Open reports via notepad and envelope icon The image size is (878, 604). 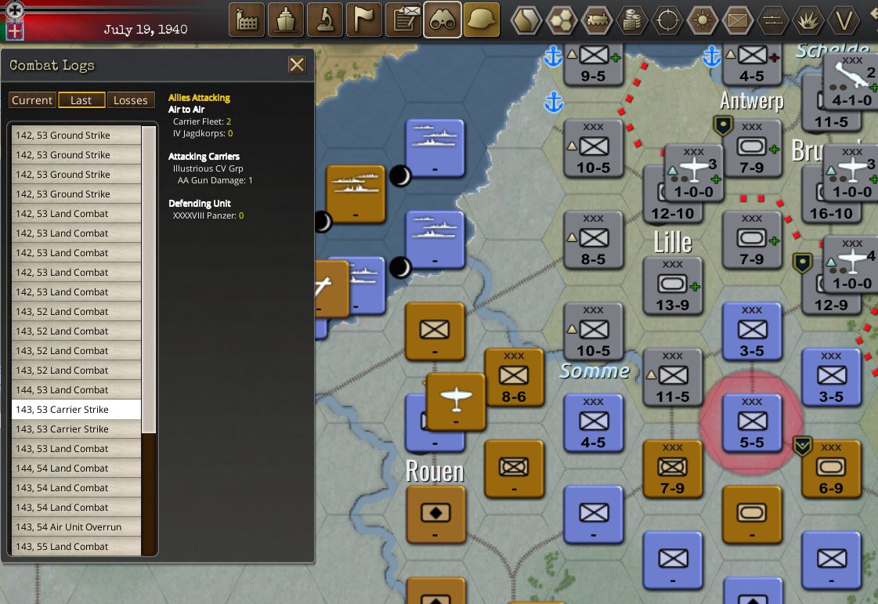tap(403, 20)
